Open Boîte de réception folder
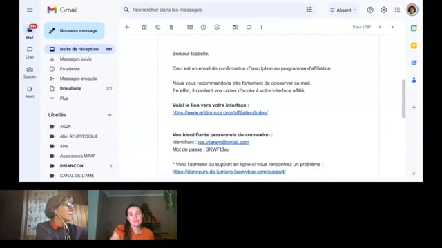 (80, 49)
